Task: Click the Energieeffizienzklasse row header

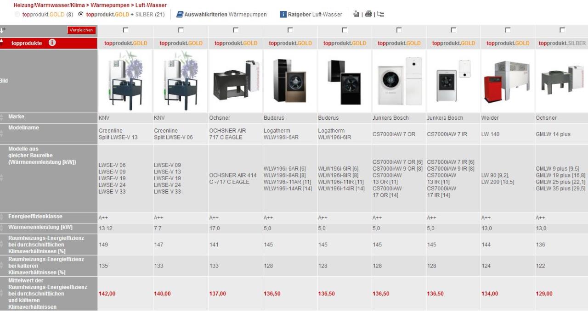Action: [x=35, y=217]
